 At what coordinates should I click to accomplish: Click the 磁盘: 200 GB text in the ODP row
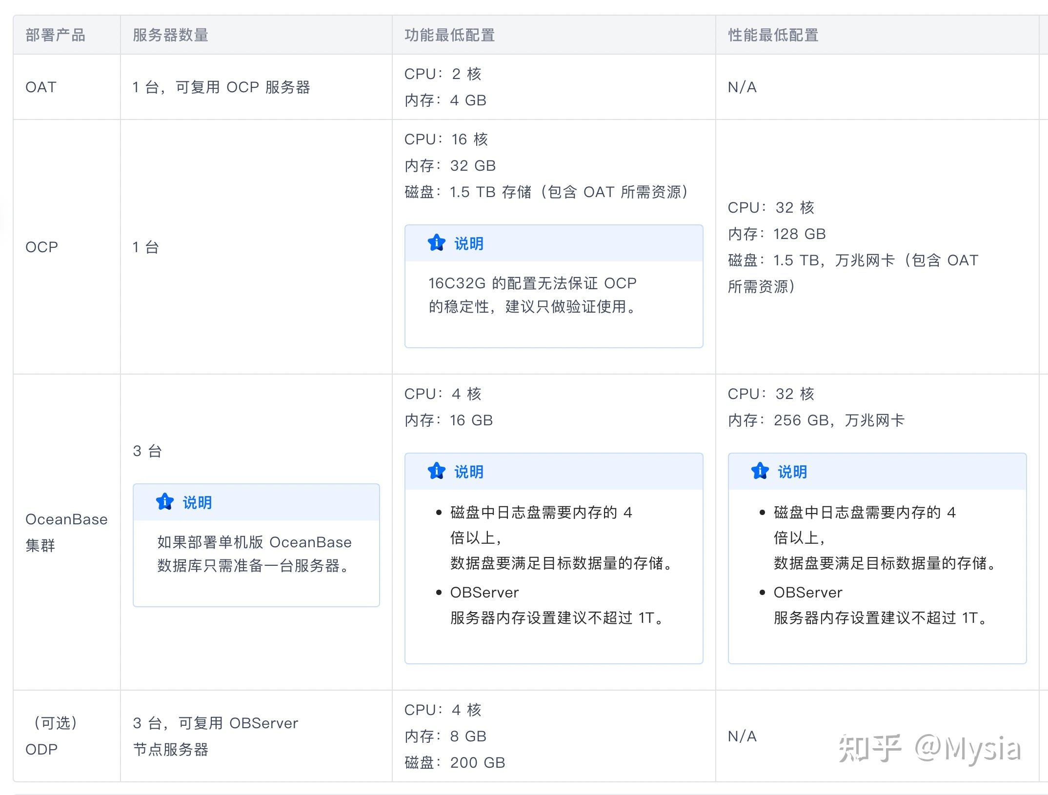tap(455, 762)
